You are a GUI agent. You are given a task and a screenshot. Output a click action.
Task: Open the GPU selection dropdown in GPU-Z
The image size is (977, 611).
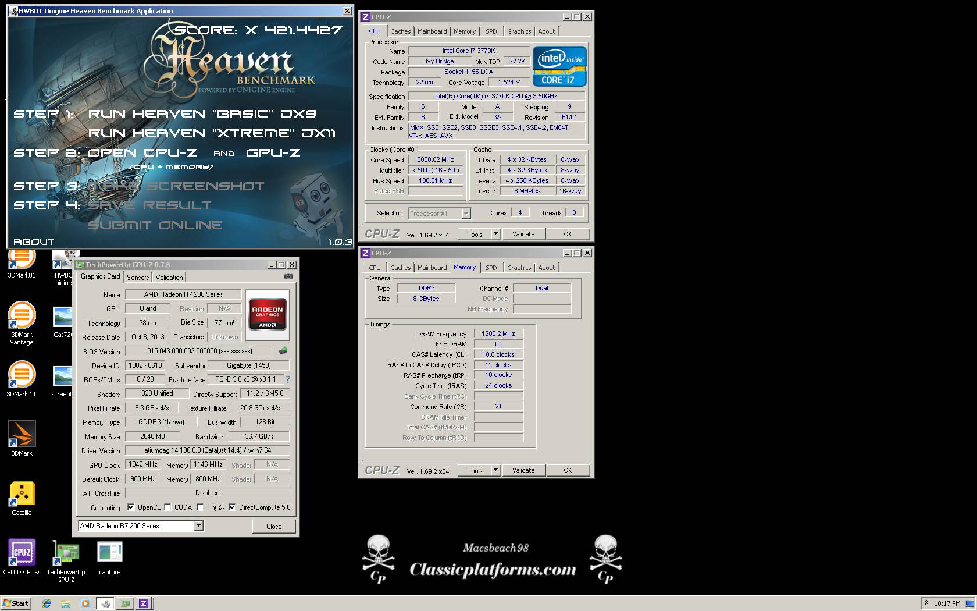point(198,526)
